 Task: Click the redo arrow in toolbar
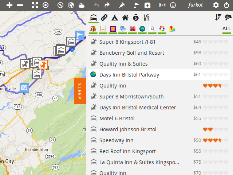pyautogui.click(x=107, y=5)
